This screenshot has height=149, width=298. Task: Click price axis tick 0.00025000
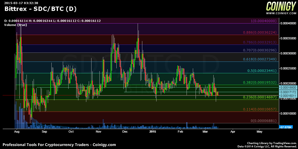289,68
